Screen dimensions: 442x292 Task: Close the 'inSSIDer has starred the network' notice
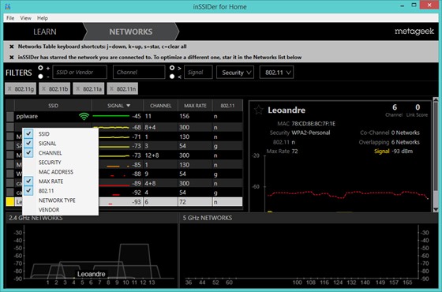[x=12, y=57]
